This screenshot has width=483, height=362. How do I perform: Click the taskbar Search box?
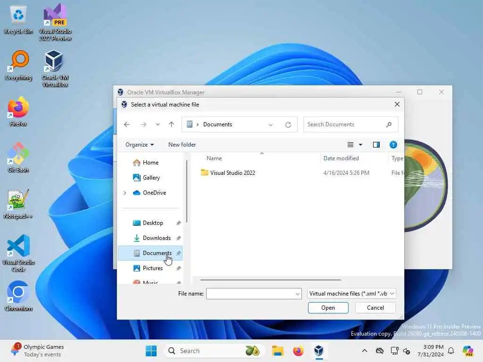coord(215,351)
